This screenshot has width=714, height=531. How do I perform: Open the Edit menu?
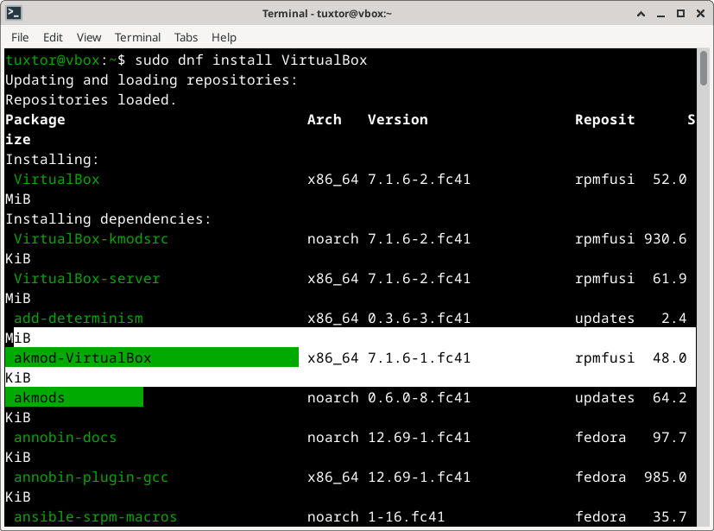point(53,37)
